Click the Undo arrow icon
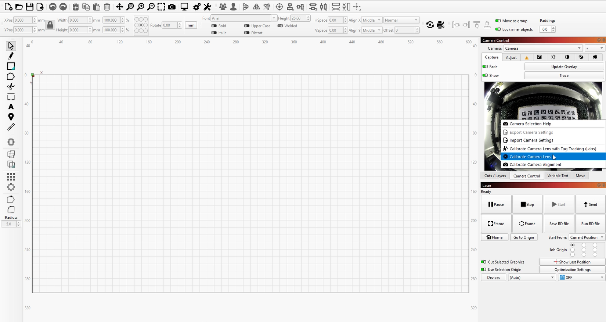 pos(53,7)
